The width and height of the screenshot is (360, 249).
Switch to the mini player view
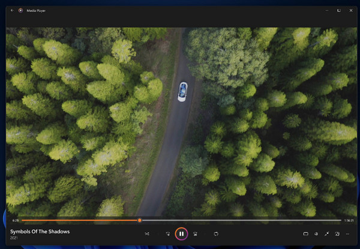point(337,234)
